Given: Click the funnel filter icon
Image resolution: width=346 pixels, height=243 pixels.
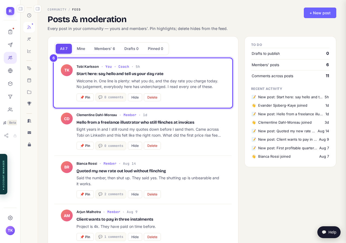Looking at the screenshot, I should click(10, 97).
